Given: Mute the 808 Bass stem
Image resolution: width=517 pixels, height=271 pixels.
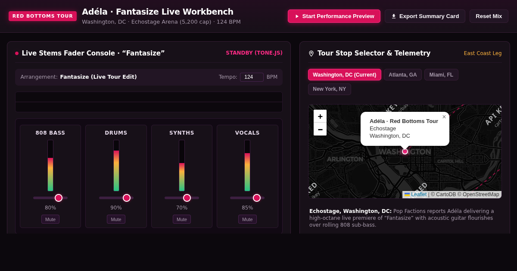Looking at the screenshot, I should click(50, 219).
